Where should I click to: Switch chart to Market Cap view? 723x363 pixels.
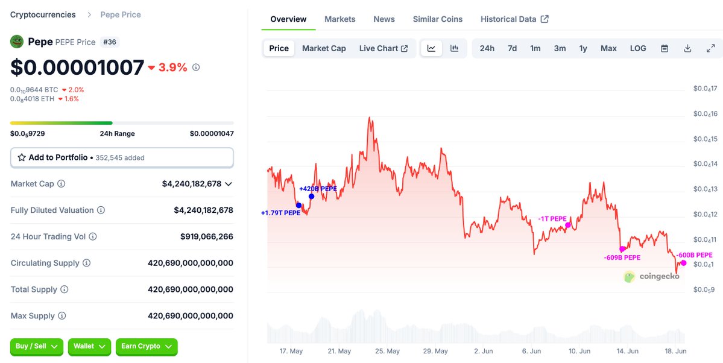[324, 48]
